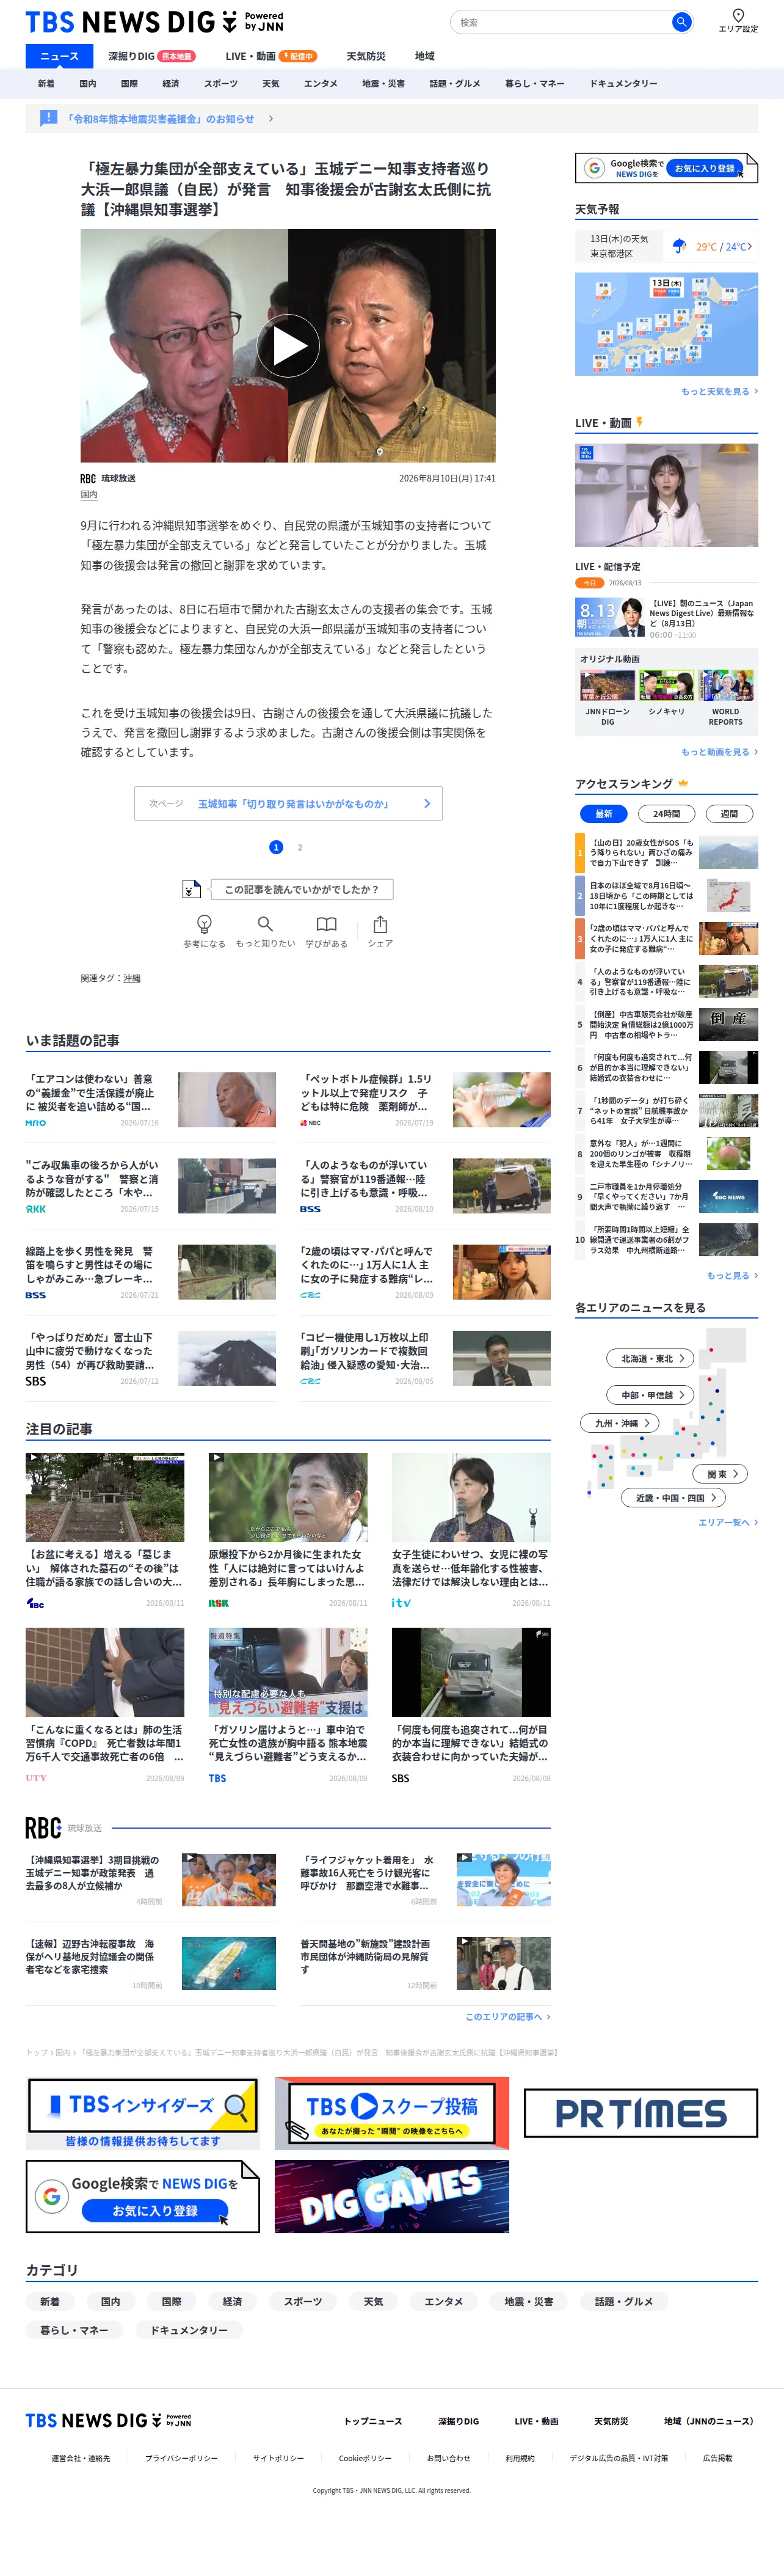Open the TBSスクープ投稿 banner
784x2576 pixels.
[391, 2113]
